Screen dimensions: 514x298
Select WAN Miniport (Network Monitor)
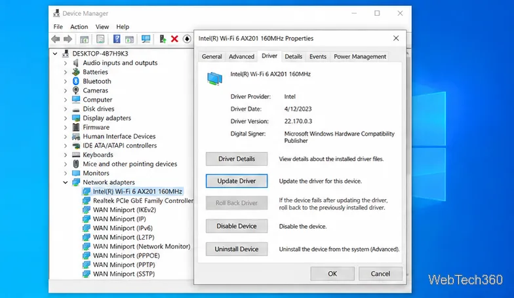point(142,246)
